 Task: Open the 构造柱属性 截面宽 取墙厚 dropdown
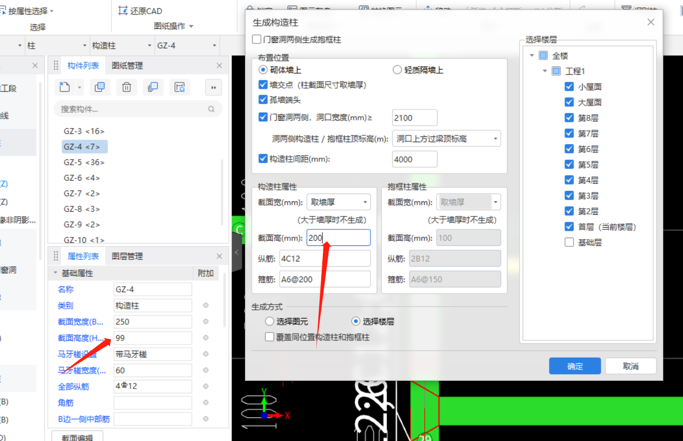[338, 202]
